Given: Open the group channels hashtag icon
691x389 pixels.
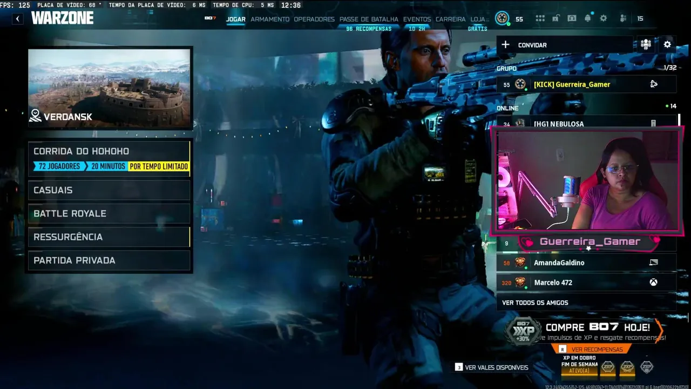Looking at the screenshot, I should tap(646, 45).
